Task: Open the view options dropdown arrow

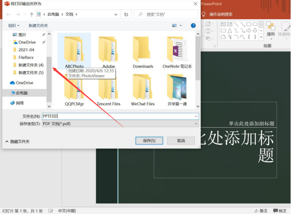Action: 181,26
